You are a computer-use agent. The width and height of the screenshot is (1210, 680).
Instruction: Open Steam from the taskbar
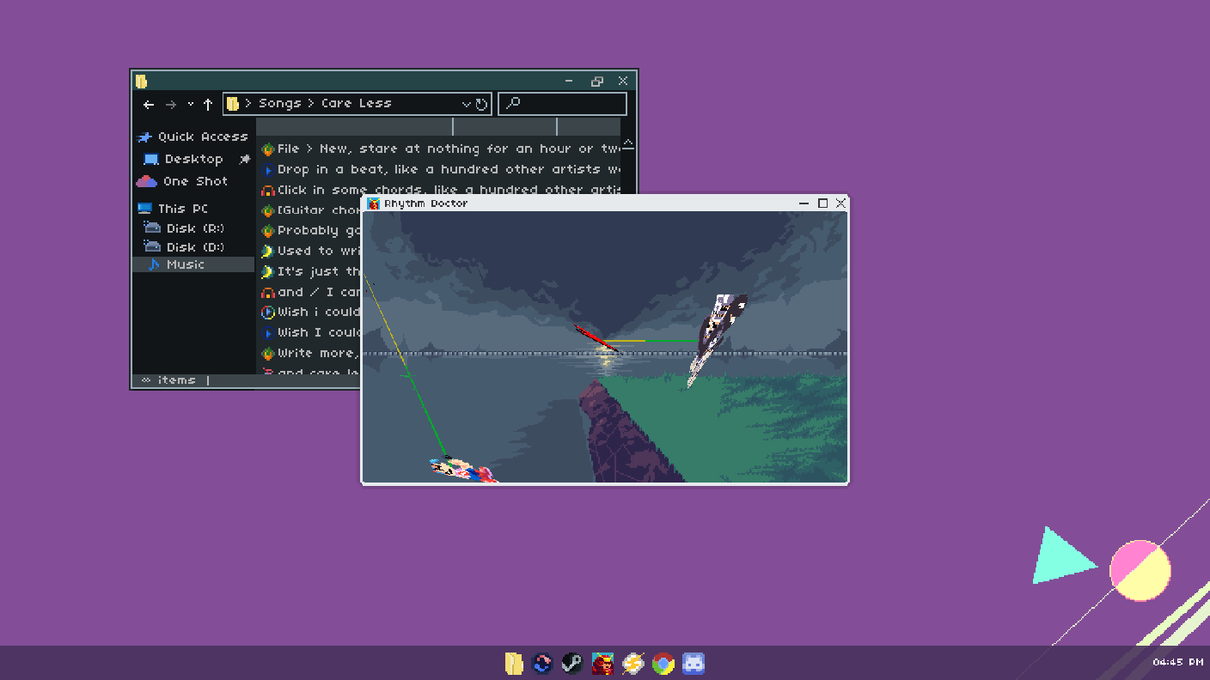[572, 663]
